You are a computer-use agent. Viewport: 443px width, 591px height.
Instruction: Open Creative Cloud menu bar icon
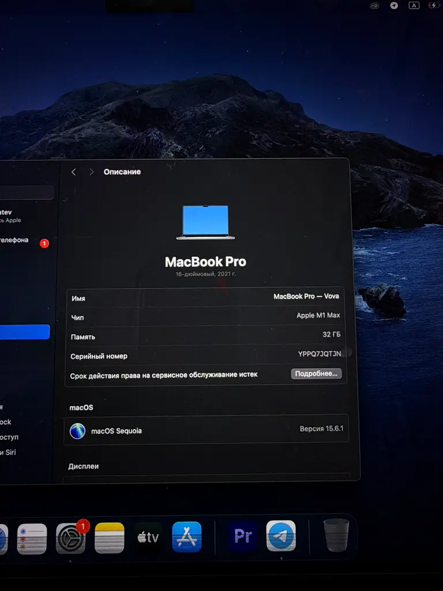374,6
